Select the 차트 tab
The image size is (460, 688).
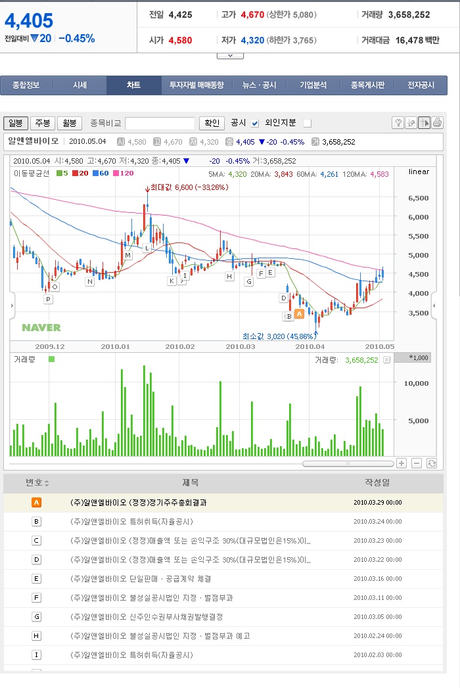tap(134, 85)
